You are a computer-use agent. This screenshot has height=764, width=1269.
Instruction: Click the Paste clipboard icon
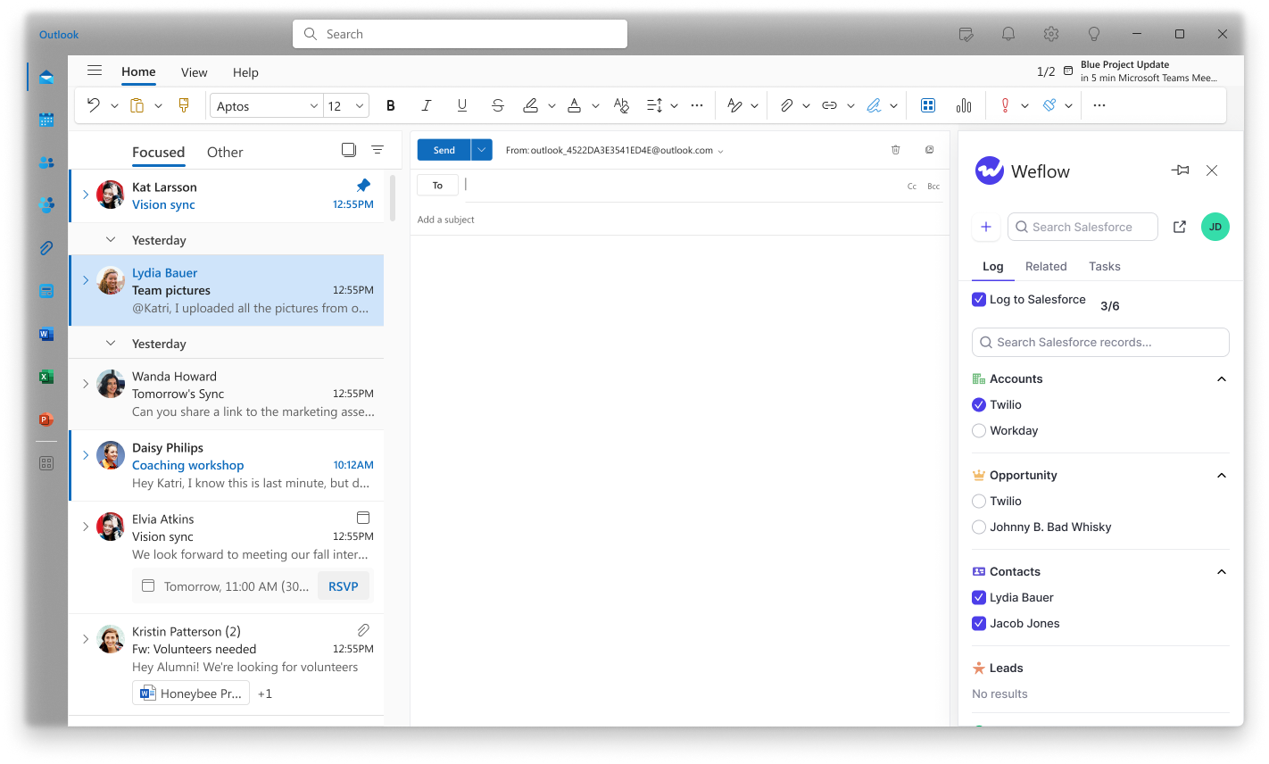pyautogui.click(x=137, y=105)
